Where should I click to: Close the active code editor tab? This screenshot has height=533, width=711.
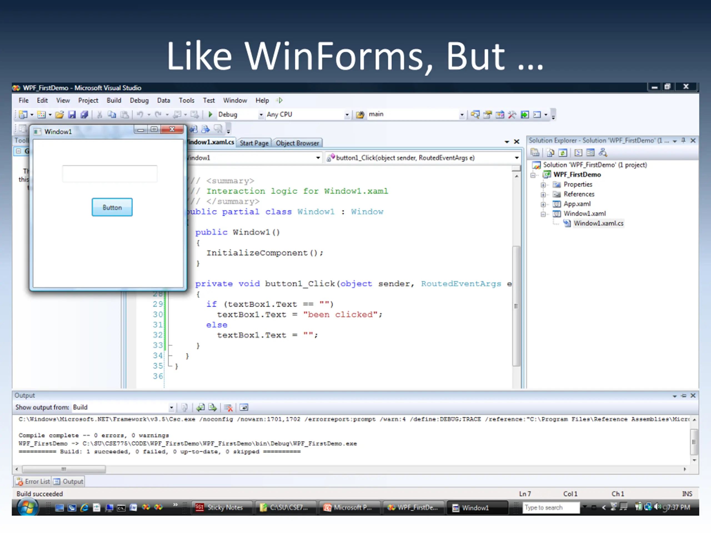click(x=517, y=142)
